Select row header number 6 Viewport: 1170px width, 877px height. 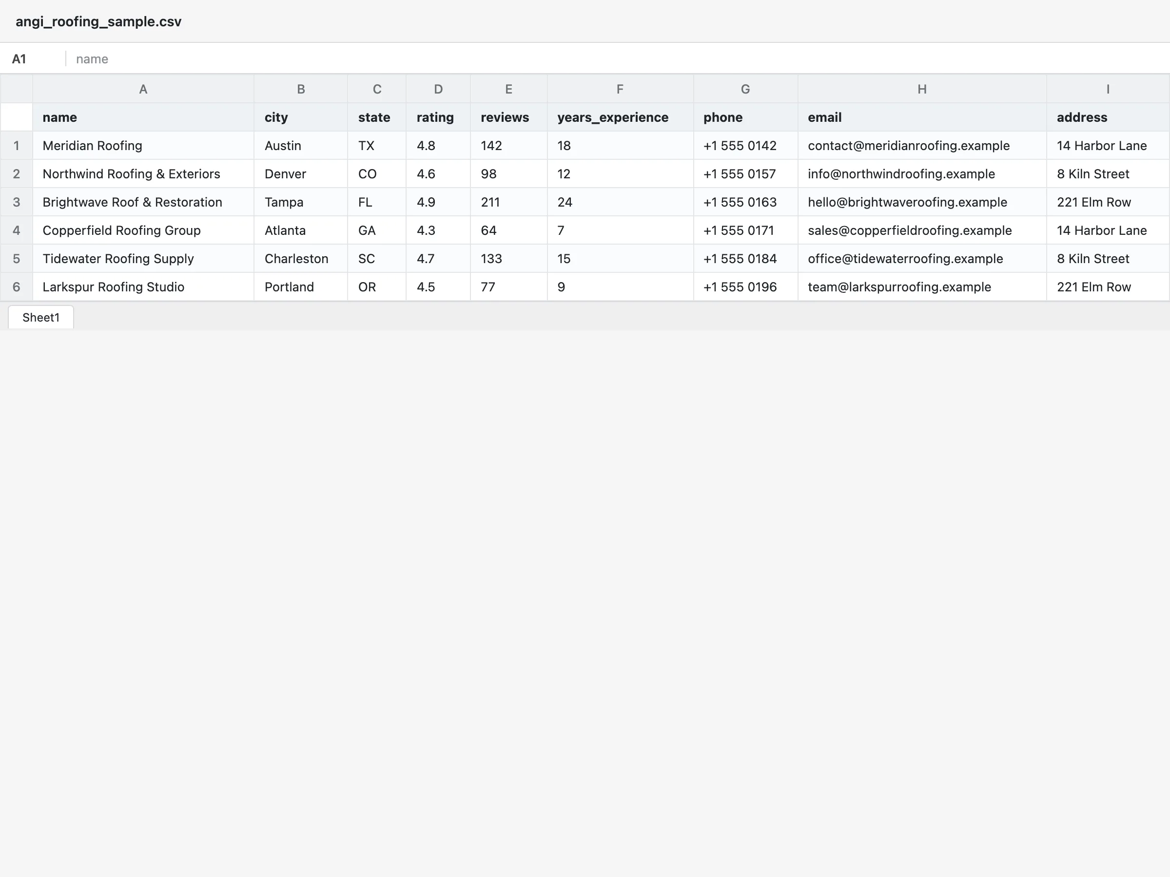[x=17, y=286]
